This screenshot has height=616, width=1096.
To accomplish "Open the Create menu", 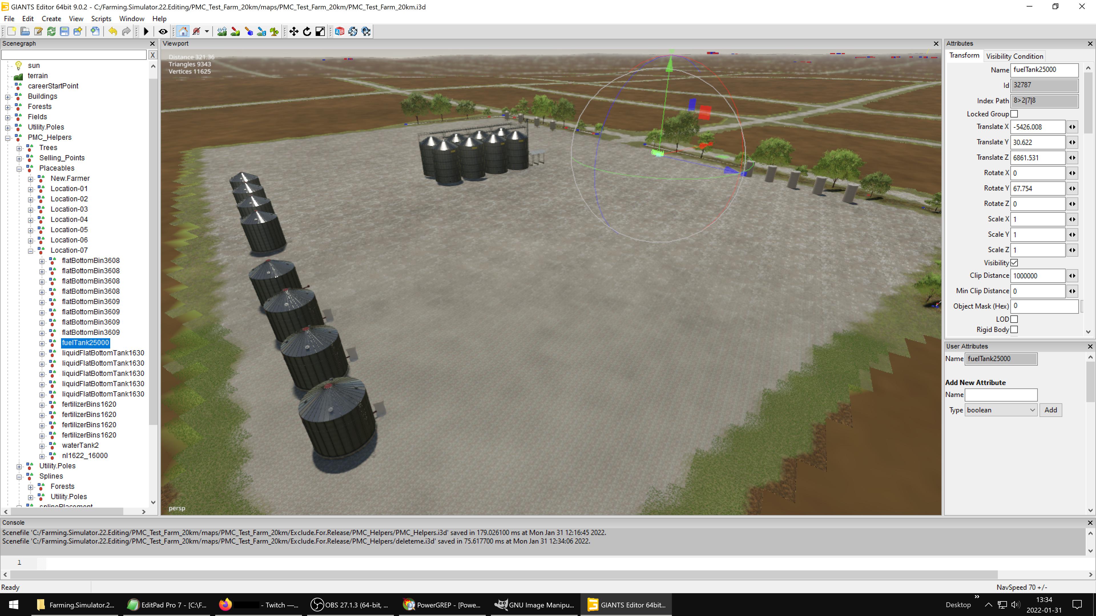I will click(51, 19).
